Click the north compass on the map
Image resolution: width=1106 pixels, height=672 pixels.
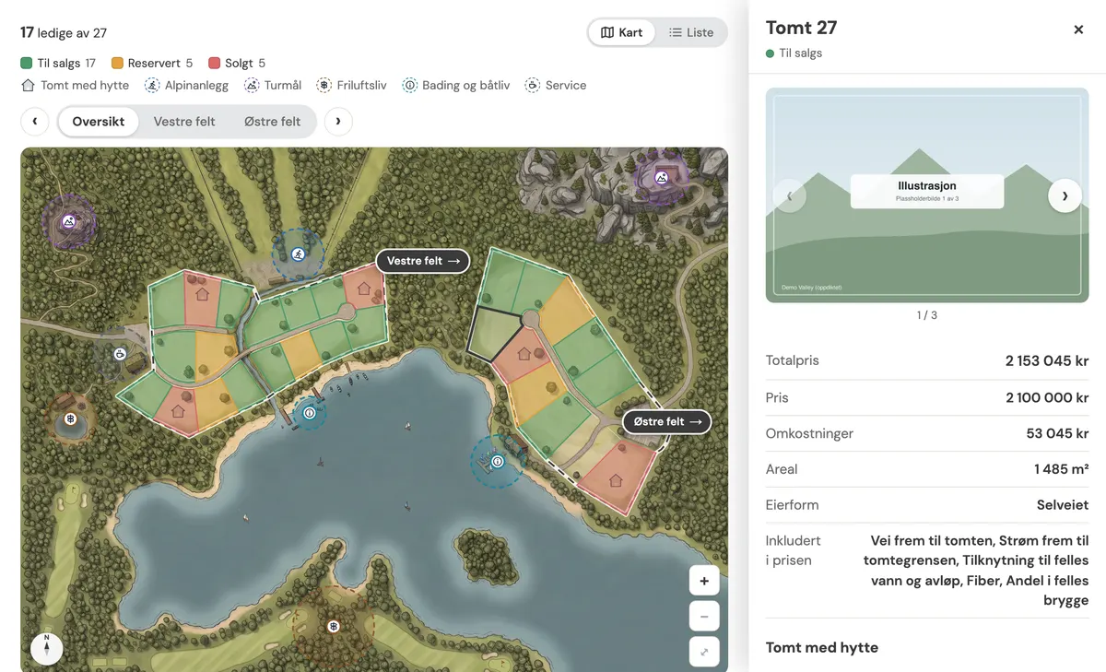[x=46, y=647]
